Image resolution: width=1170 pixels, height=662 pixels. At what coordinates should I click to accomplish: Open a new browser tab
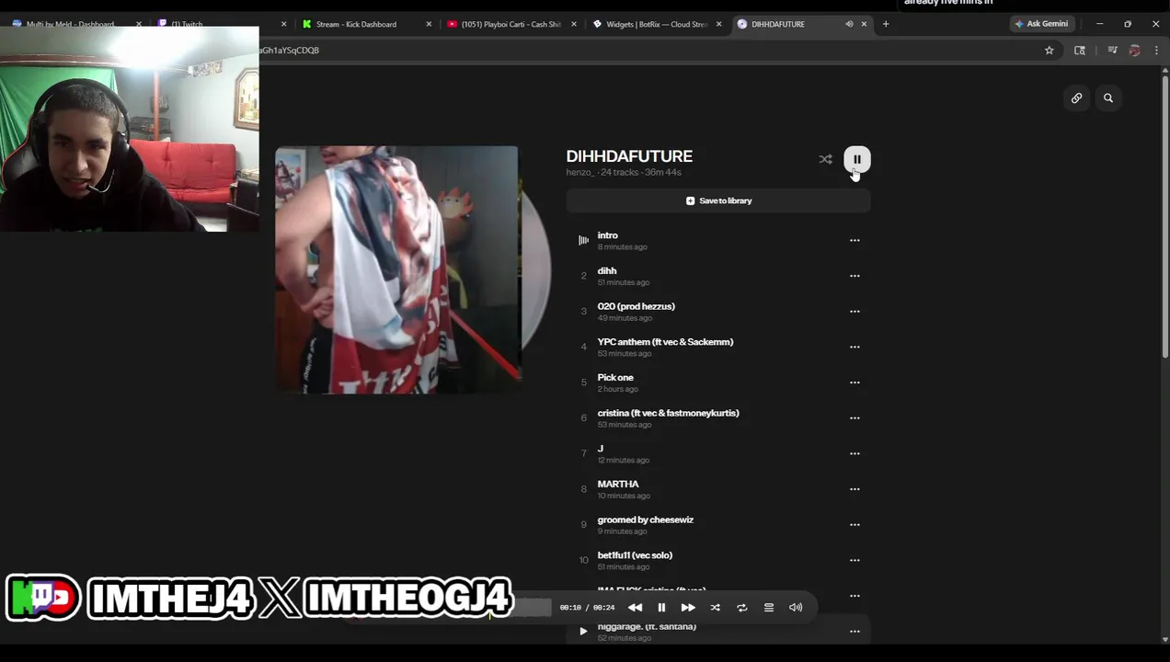pyautogui.click(x=886, y=24)
